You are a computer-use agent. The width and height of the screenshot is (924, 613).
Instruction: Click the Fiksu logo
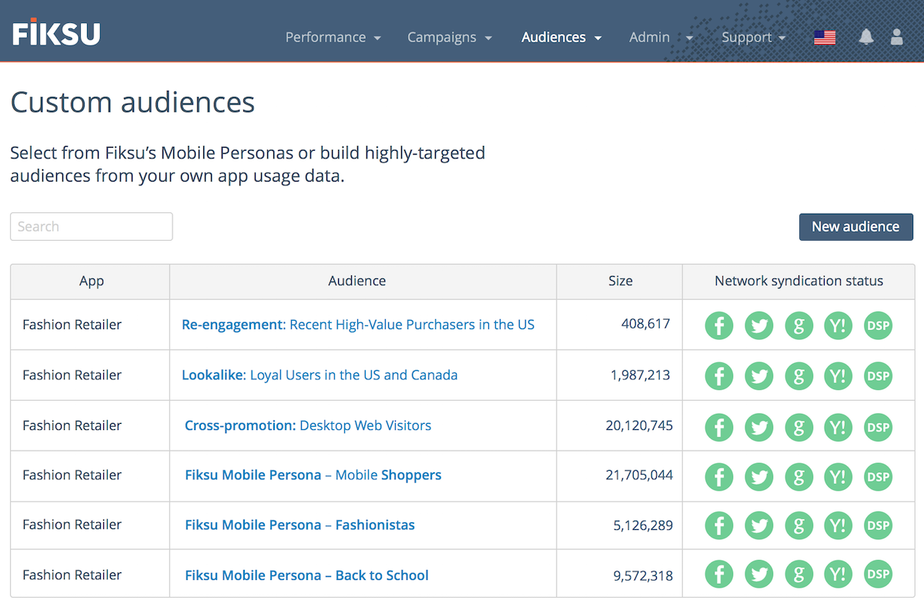(56, 33)
